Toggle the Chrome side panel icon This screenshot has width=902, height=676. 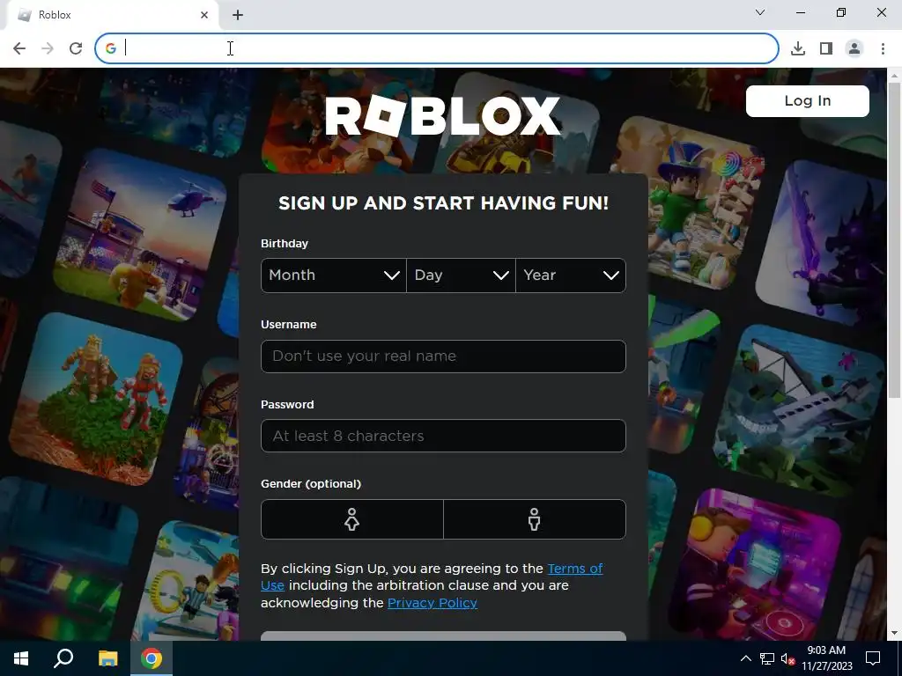[x=826, y=48]
